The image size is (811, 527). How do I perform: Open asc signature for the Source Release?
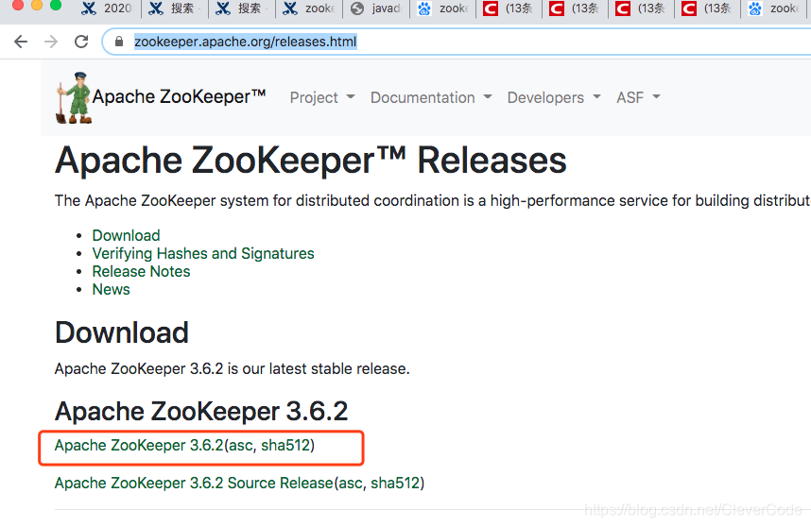[351, 484]
